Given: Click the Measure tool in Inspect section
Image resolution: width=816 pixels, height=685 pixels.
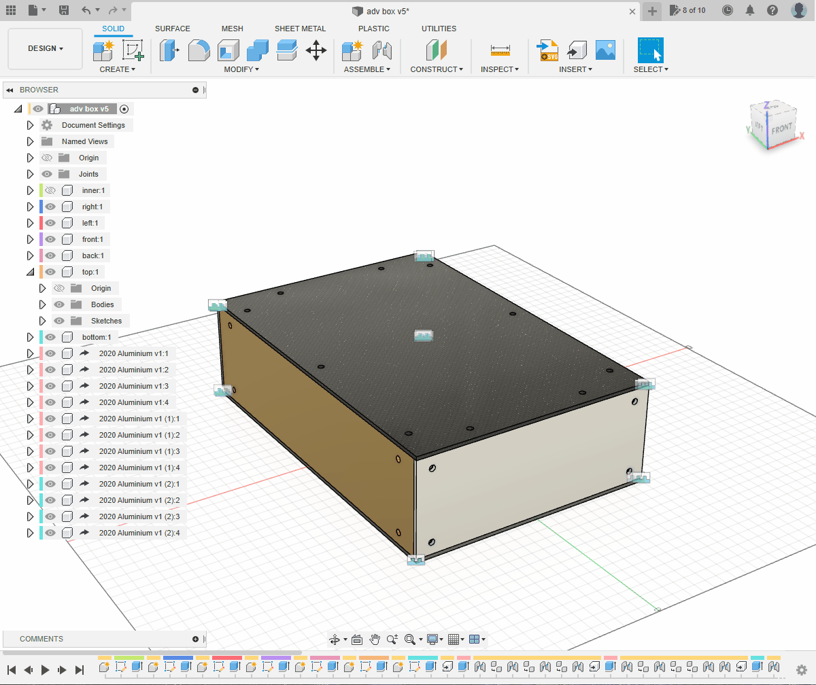Looking at the screenshot, I should 500,50.
